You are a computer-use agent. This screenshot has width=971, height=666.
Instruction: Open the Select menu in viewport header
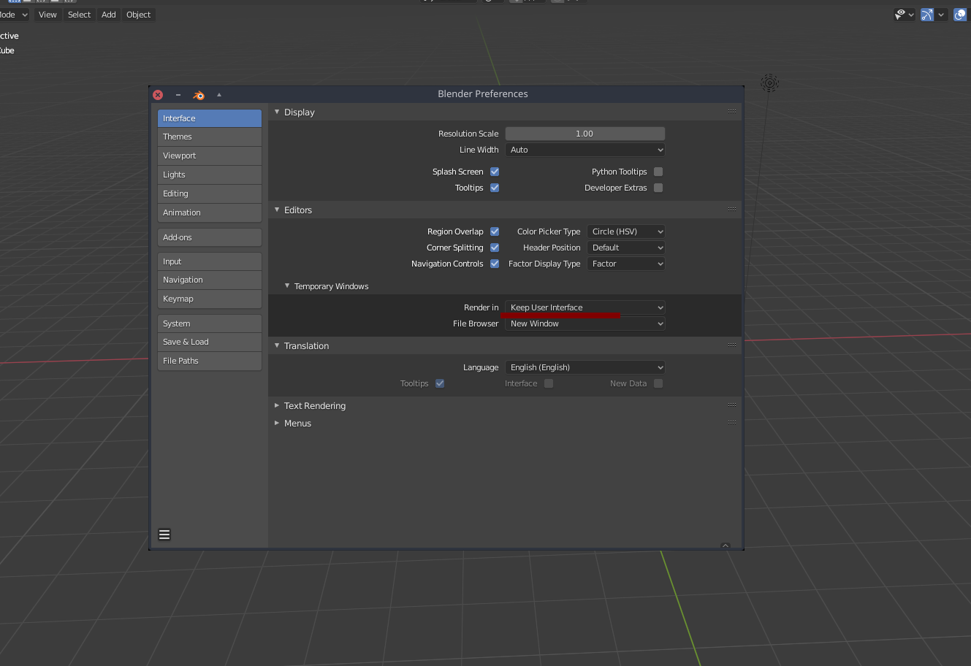79,15
